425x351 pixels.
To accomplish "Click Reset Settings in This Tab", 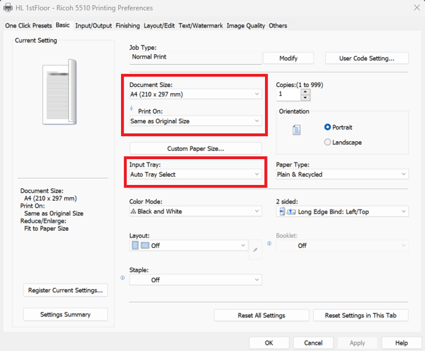I will [x=361, y=315].
